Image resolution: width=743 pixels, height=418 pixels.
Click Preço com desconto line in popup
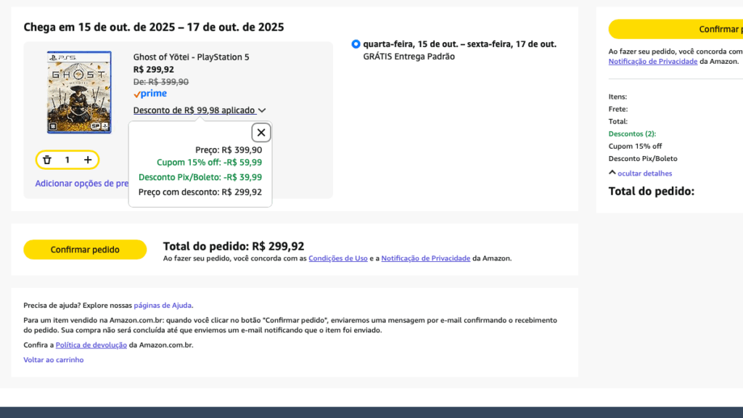200,192
